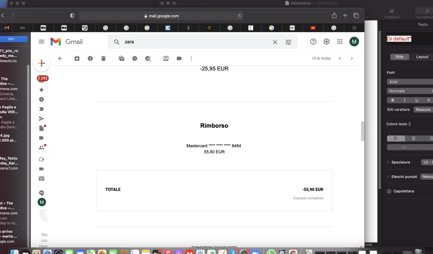This screenshot has width=433, height=254.
Task: Click Safari privacy shield icon
Action: (x=72, y=15)
